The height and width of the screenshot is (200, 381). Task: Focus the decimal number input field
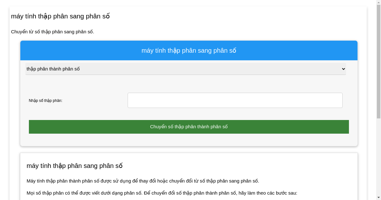pos(235,100)
